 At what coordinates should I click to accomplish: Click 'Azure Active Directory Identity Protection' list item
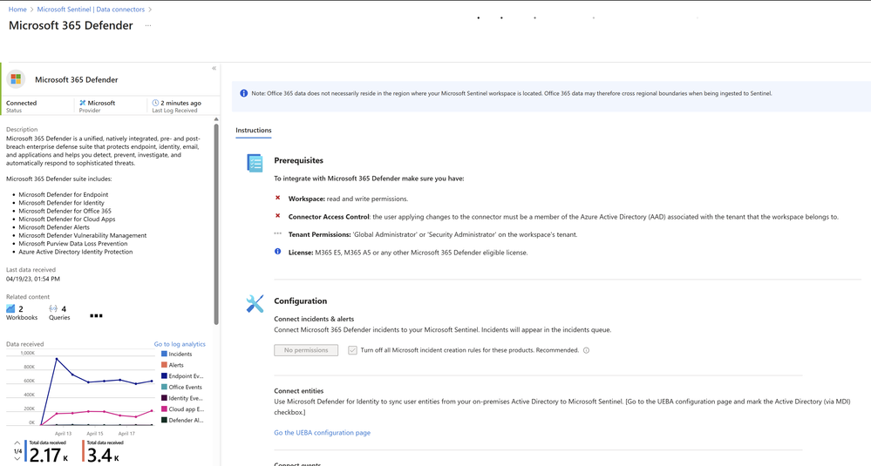[x=76, y=252]
